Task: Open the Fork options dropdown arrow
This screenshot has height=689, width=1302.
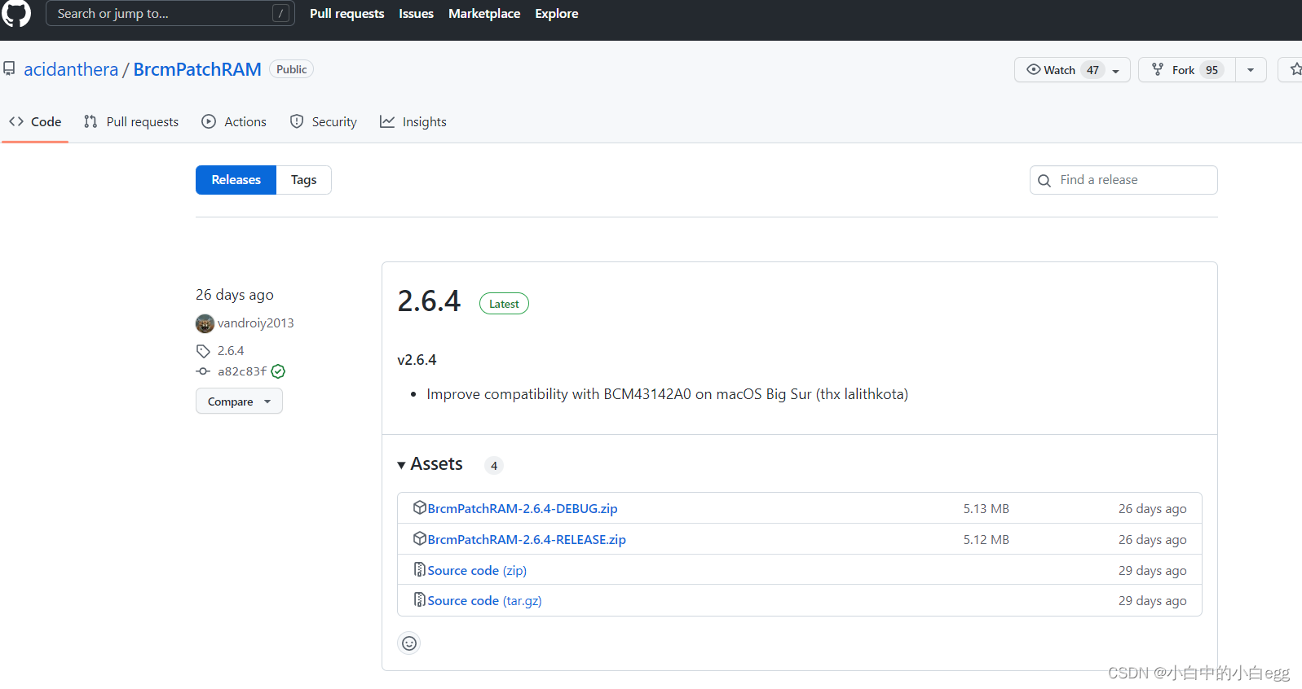Action: tap(1251, 70)
